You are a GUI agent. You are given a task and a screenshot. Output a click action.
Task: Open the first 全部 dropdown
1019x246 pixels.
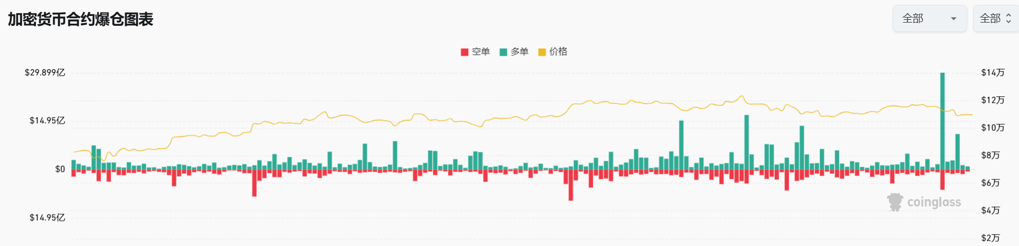(x=929, y=19)
